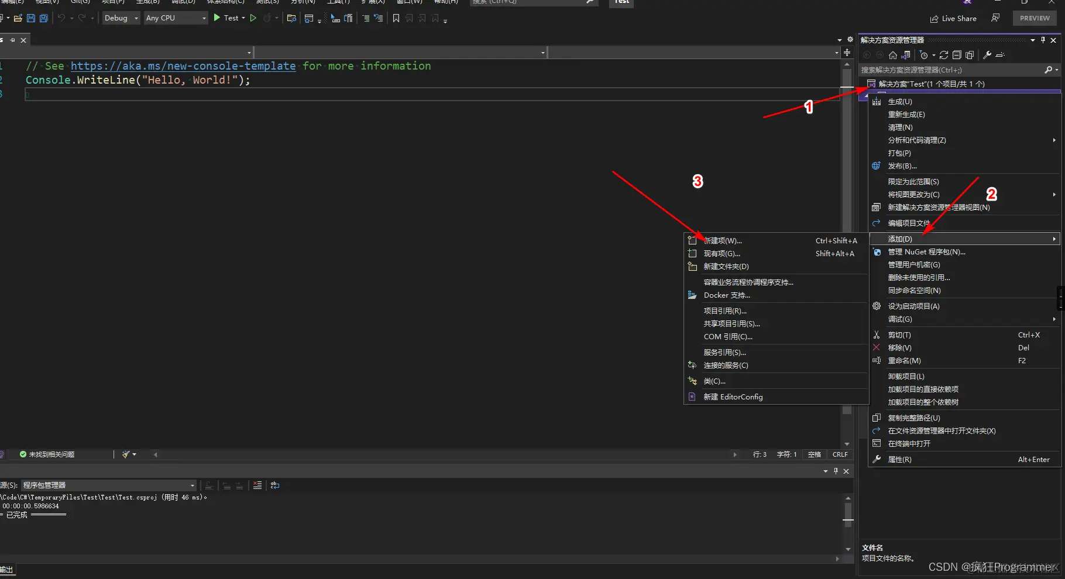Select 设为启动项目(A) menu item
The image size is (1065, 579).
(x=964, y=306)
